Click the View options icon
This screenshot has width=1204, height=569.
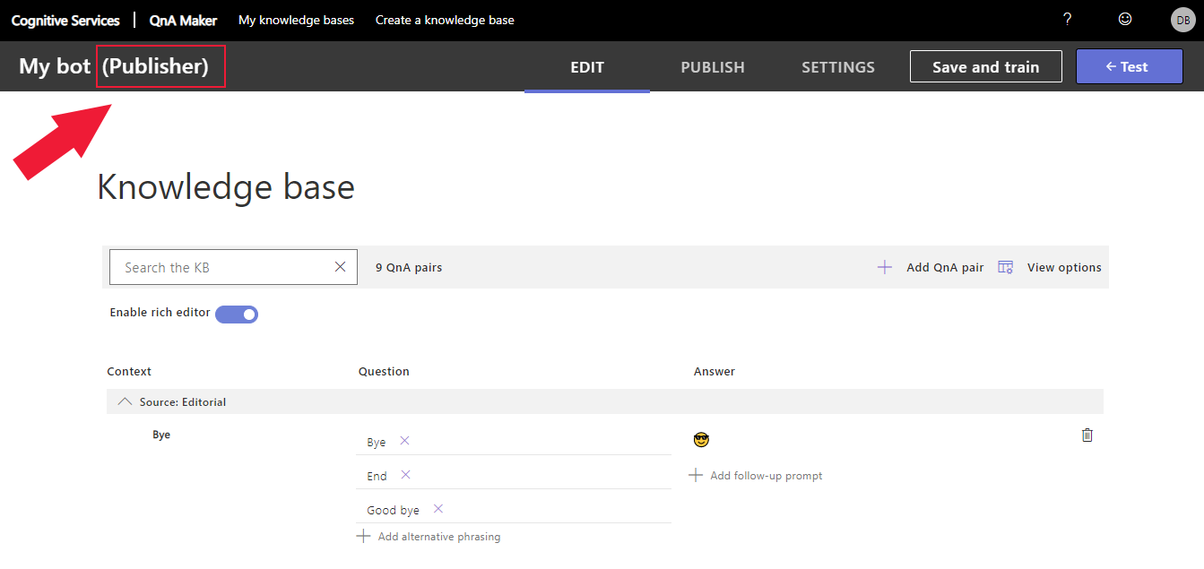(x=1006, y=267)
